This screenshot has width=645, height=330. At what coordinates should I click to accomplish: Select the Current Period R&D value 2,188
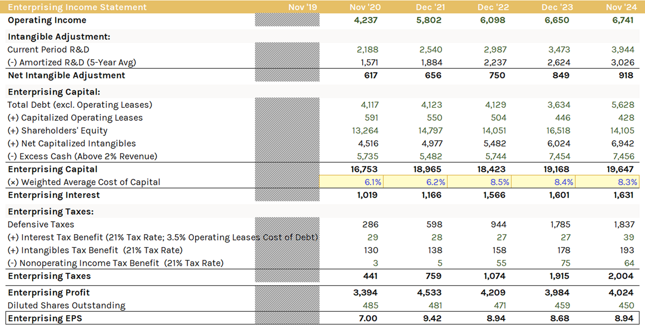coord(367,50)
